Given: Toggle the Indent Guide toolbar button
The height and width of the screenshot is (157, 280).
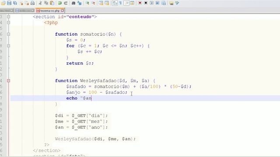Looking at the screenshot, I should click(126, 3).
